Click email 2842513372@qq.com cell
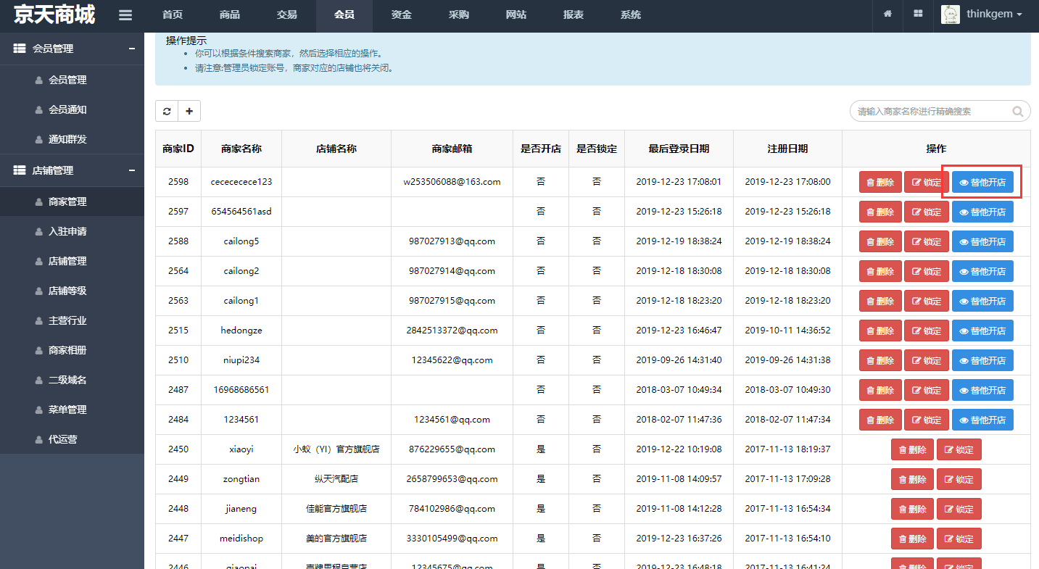Image resolution: width=1039 pixels, height=569 pixels. (452, 331)
